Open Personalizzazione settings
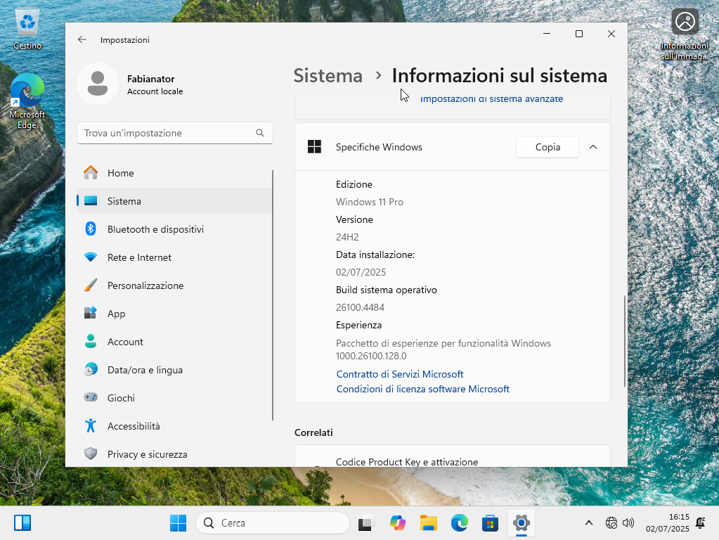This screenshot has height=540, width=719. 174,285
